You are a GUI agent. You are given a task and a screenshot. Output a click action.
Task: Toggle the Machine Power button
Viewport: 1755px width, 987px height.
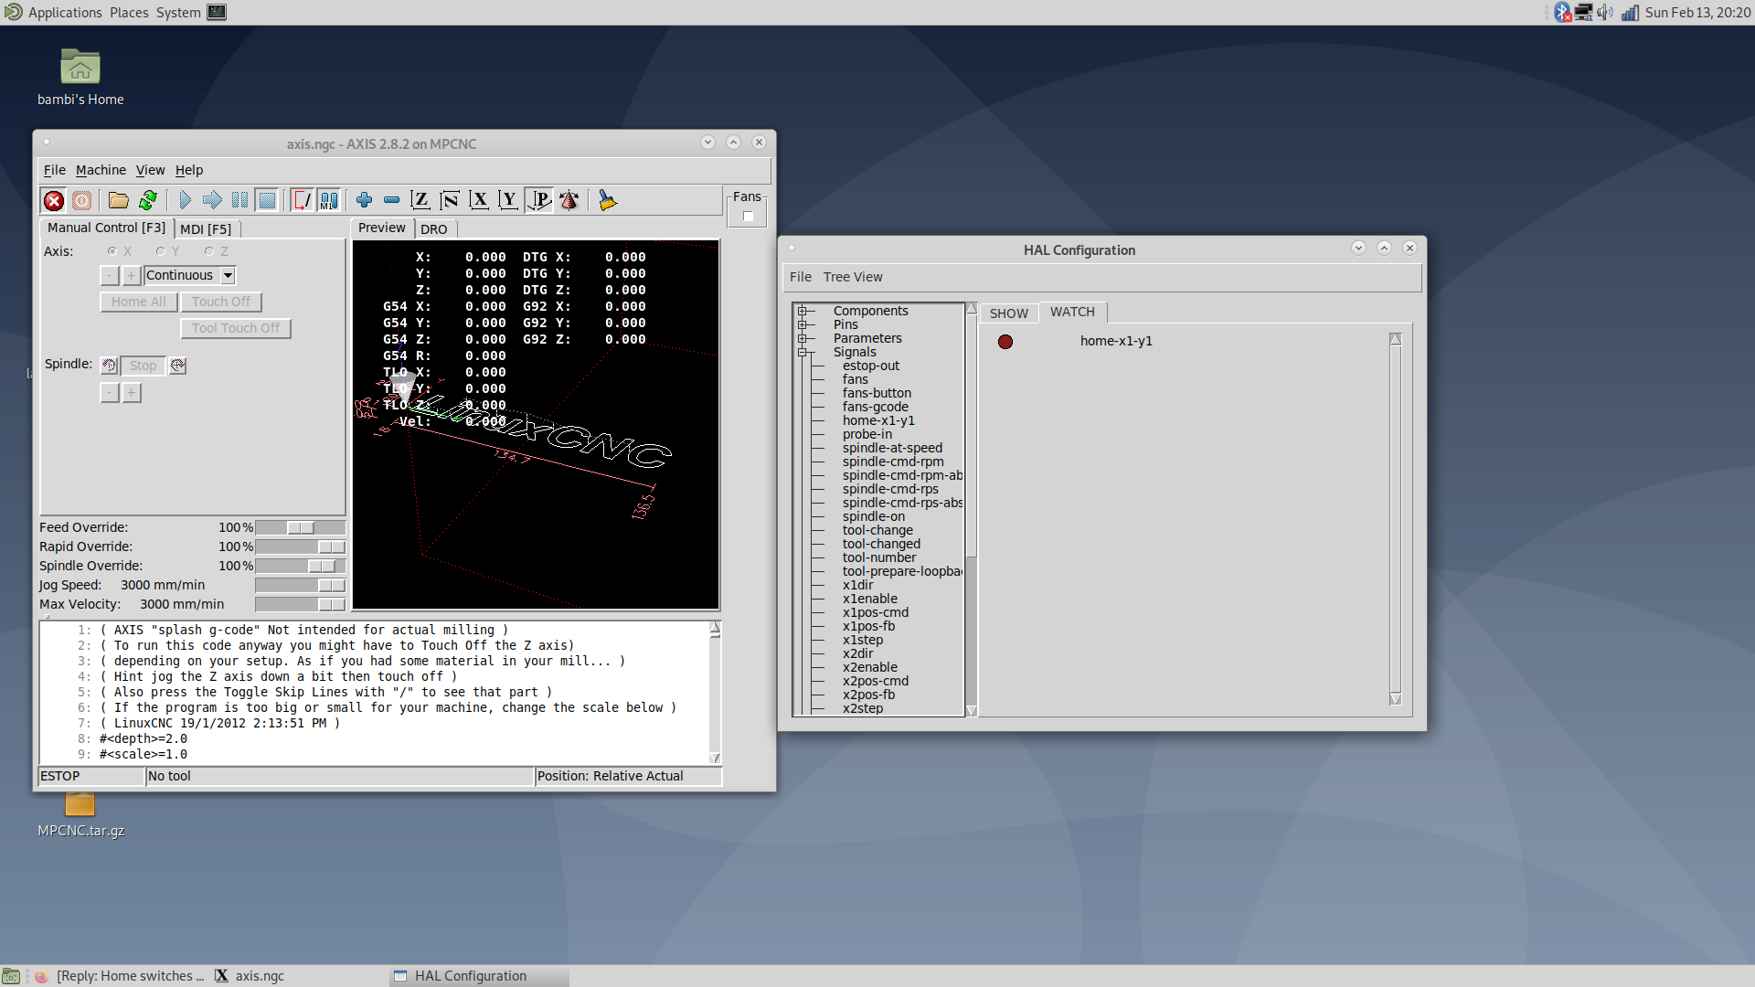tap(81, 200)
